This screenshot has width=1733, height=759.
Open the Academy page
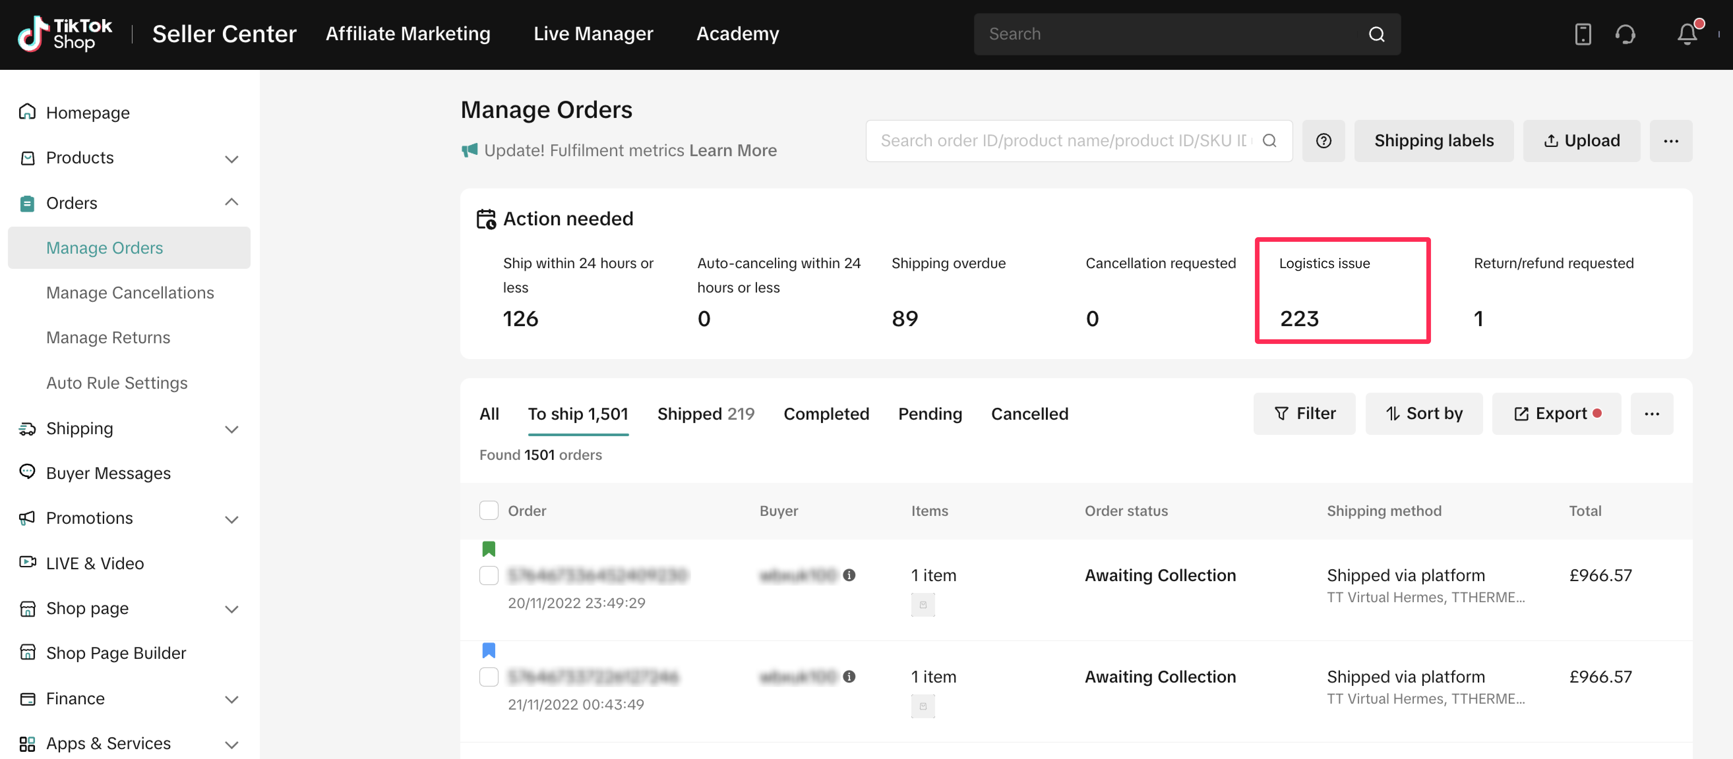[x=737, y=34]
